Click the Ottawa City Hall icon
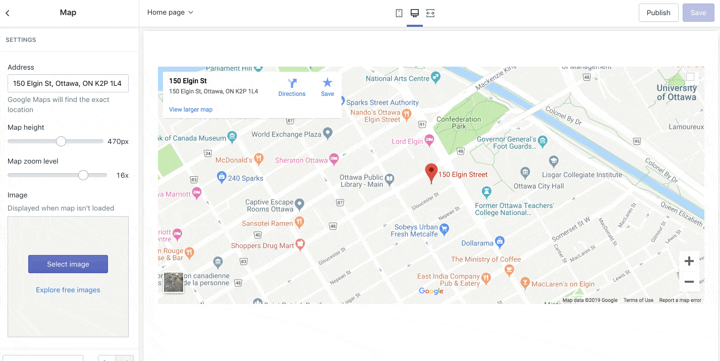 (525, 173)
